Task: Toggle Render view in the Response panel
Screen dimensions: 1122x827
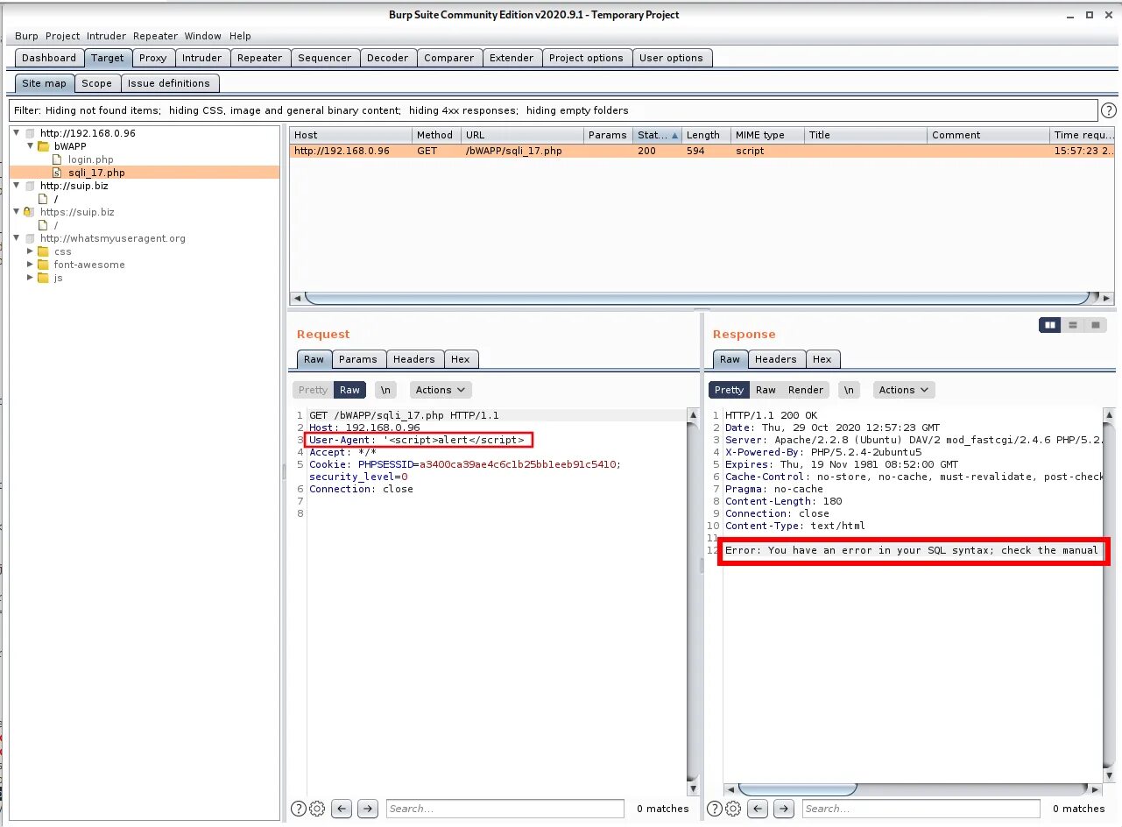Action: point(806,390)
